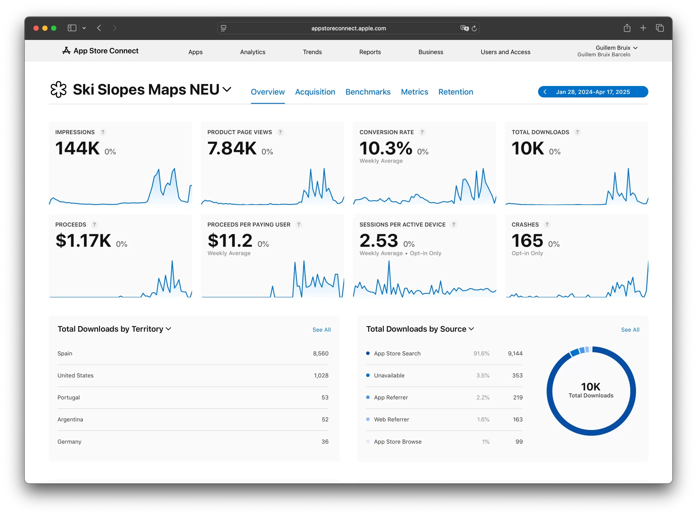697x516 pixels.
Task: Click See All for downloads by territory
Action: (321, 329)
